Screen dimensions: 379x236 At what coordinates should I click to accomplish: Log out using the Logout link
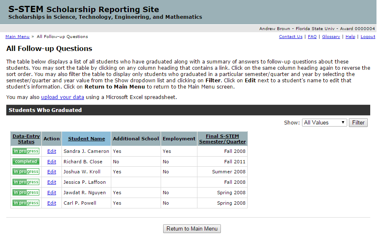tap(368, 37)
